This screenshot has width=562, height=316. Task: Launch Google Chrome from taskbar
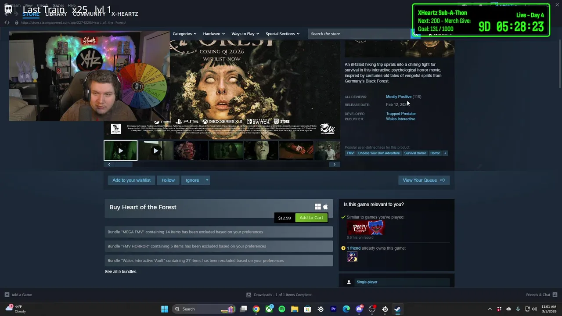[x=256, y=309]
